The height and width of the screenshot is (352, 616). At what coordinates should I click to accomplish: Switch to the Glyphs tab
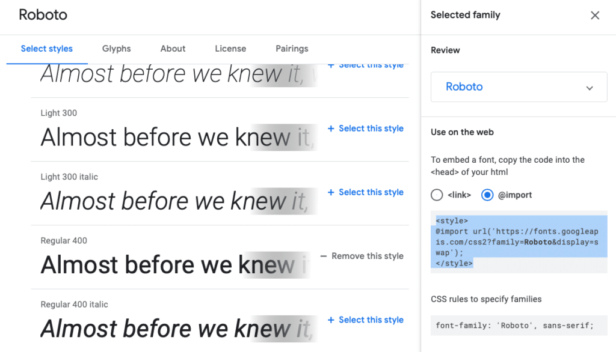pos(116,49)
